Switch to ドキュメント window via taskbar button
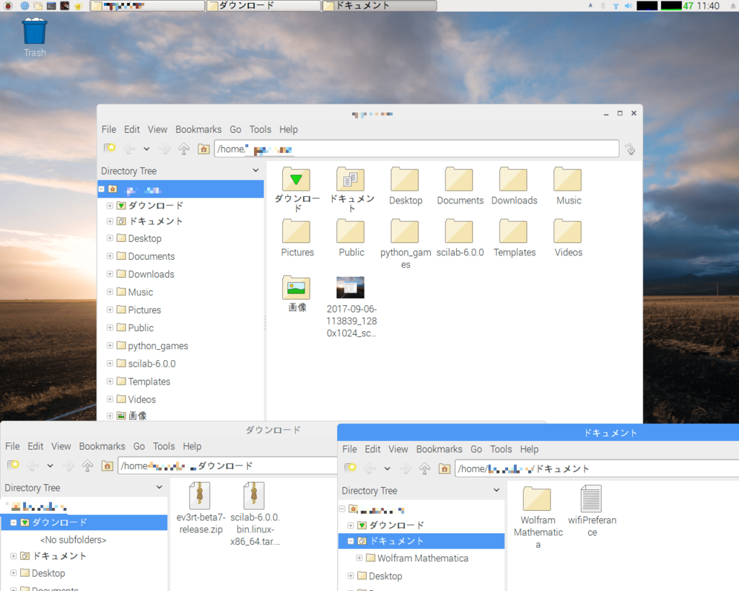 point(380,6)
